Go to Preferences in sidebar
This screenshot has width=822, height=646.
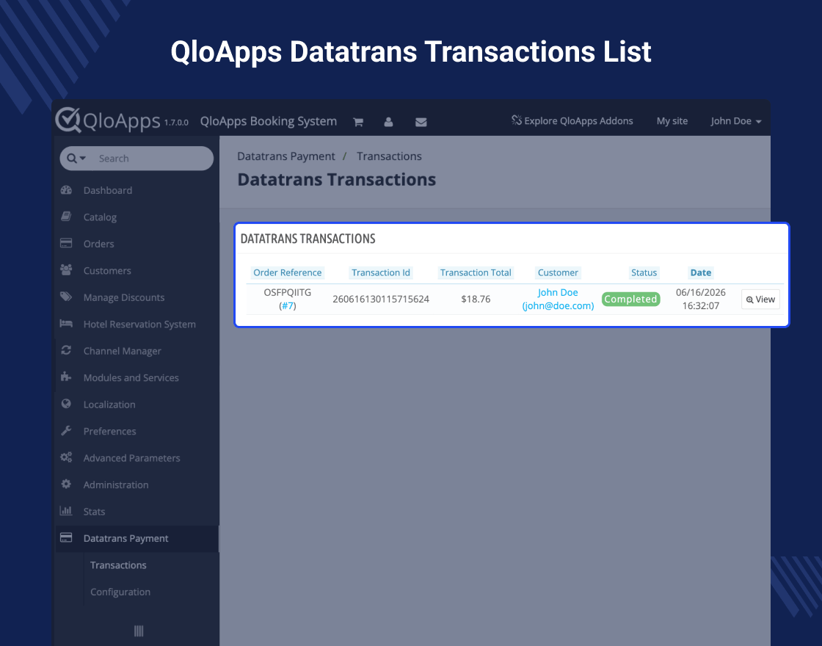pyautogui.click(x=109, y=431)
